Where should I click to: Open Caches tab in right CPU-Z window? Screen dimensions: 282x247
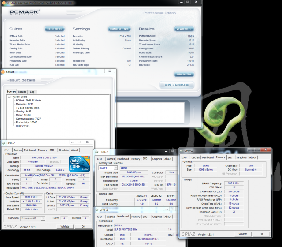196,157
